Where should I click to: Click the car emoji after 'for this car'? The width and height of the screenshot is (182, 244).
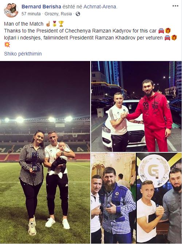pos(161,31)
